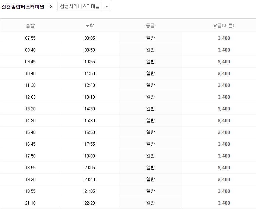Image resolution: width=256 pixels, height=209 pixels.
Task: Click the 10:55 arrival time cell
Action: point(90,62)
